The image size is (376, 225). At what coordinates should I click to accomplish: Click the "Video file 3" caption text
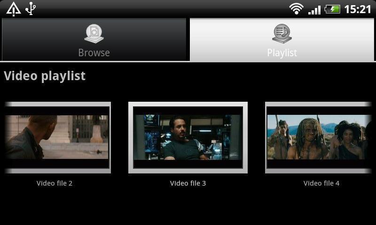click(188, 183)
